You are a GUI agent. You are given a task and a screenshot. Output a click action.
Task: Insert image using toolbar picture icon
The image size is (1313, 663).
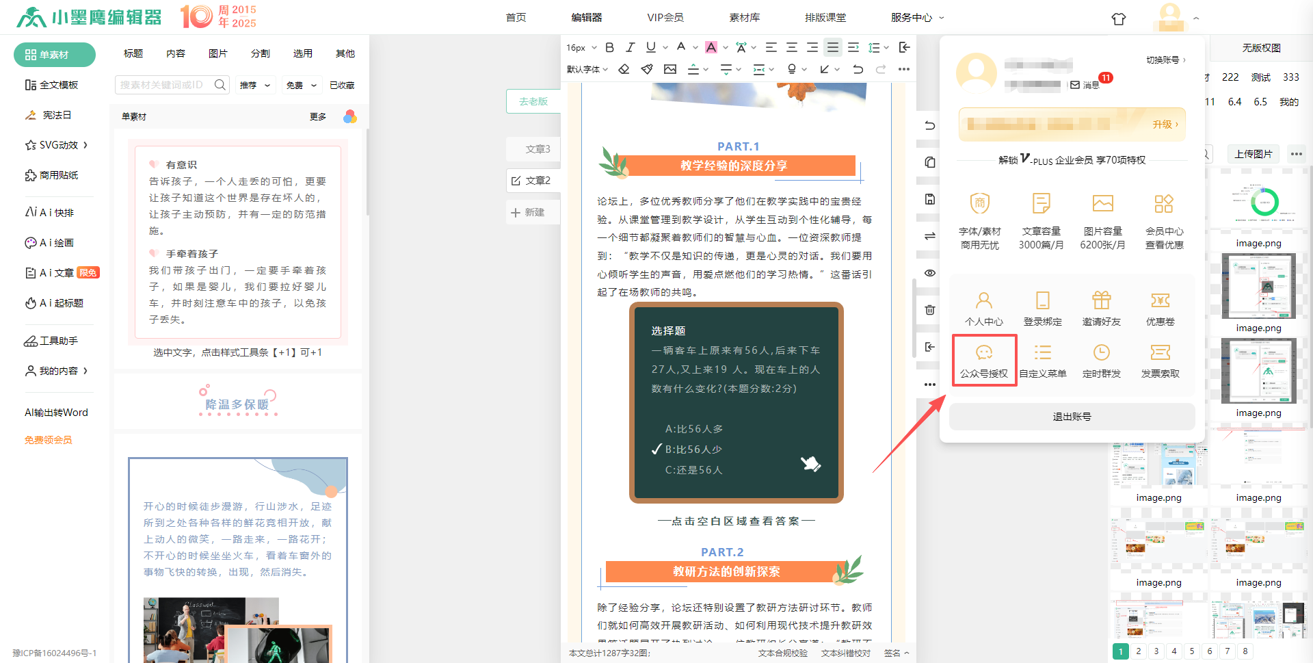coord(670,69)
